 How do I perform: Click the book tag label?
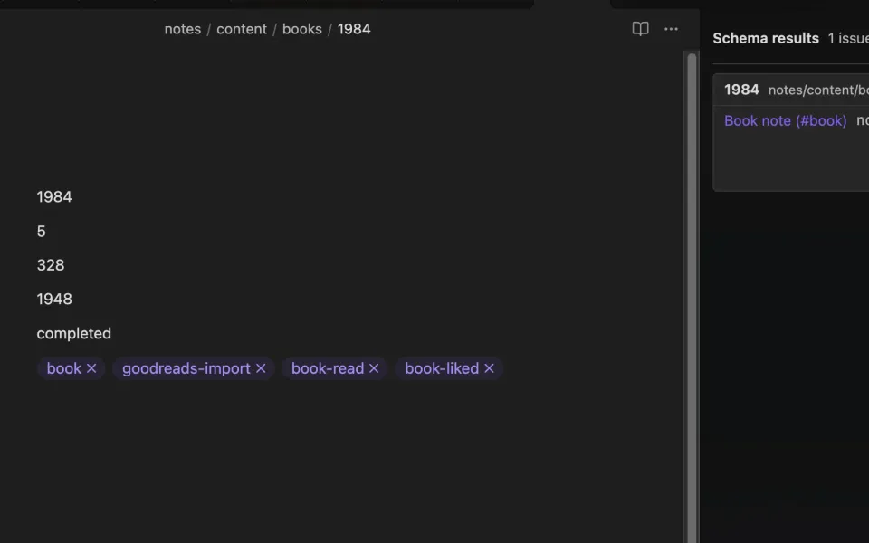coord(63,368)
